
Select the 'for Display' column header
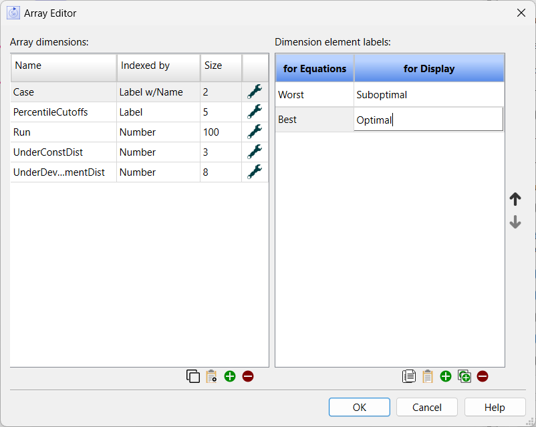(429, 68)
